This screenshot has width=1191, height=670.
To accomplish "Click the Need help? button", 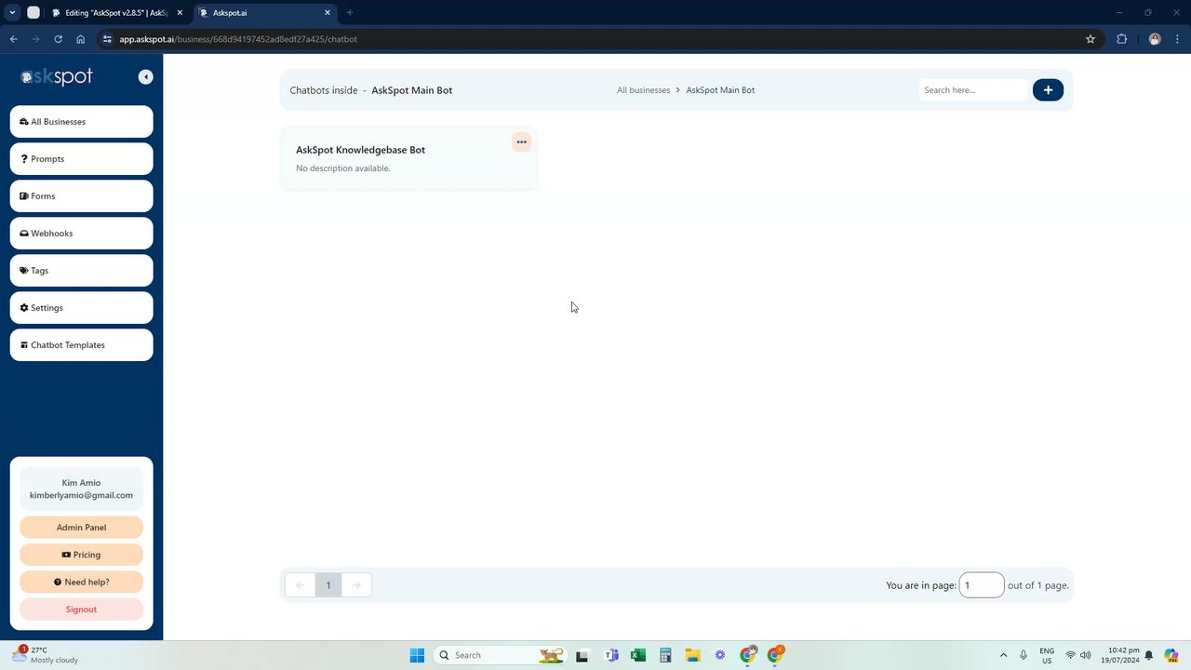I will coord(81,583).
